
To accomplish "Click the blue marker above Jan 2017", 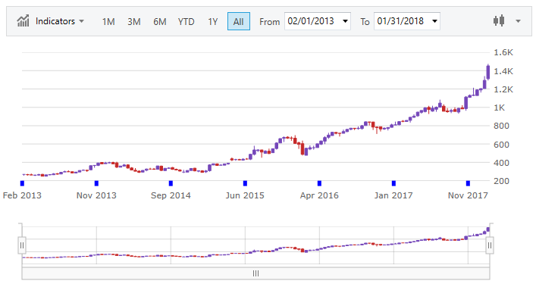I will tap(393, 183).
